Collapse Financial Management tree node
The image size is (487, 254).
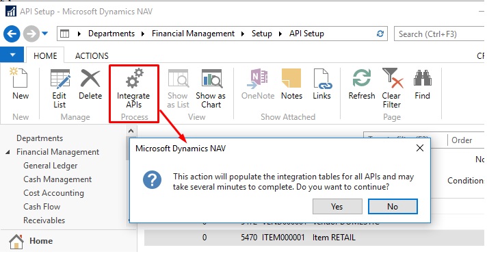pos(8,152)
